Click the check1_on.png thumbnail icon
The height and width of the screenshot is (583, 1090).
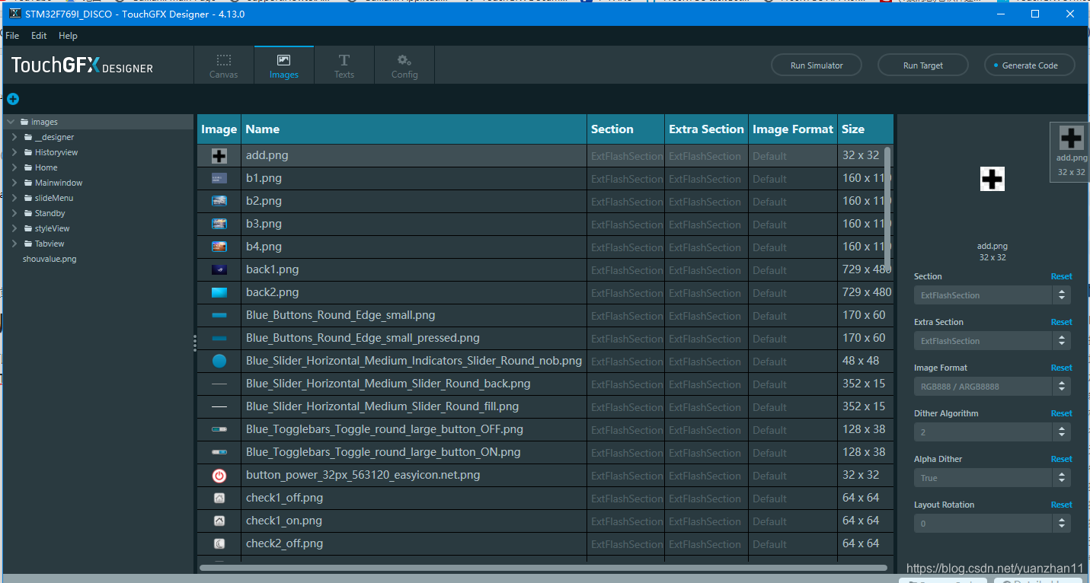[x=219, y=521]
